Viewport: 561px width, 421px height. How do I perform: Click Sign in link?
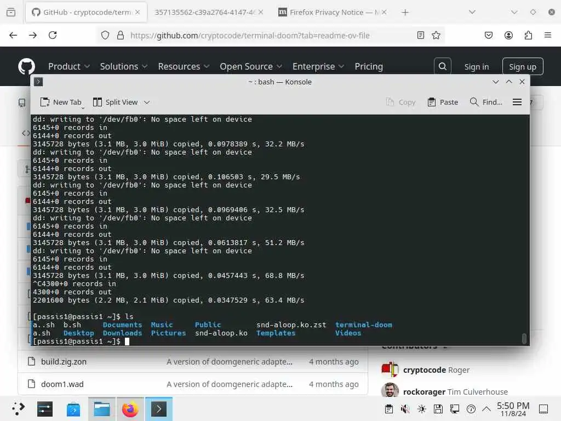(x=477, y=66)
